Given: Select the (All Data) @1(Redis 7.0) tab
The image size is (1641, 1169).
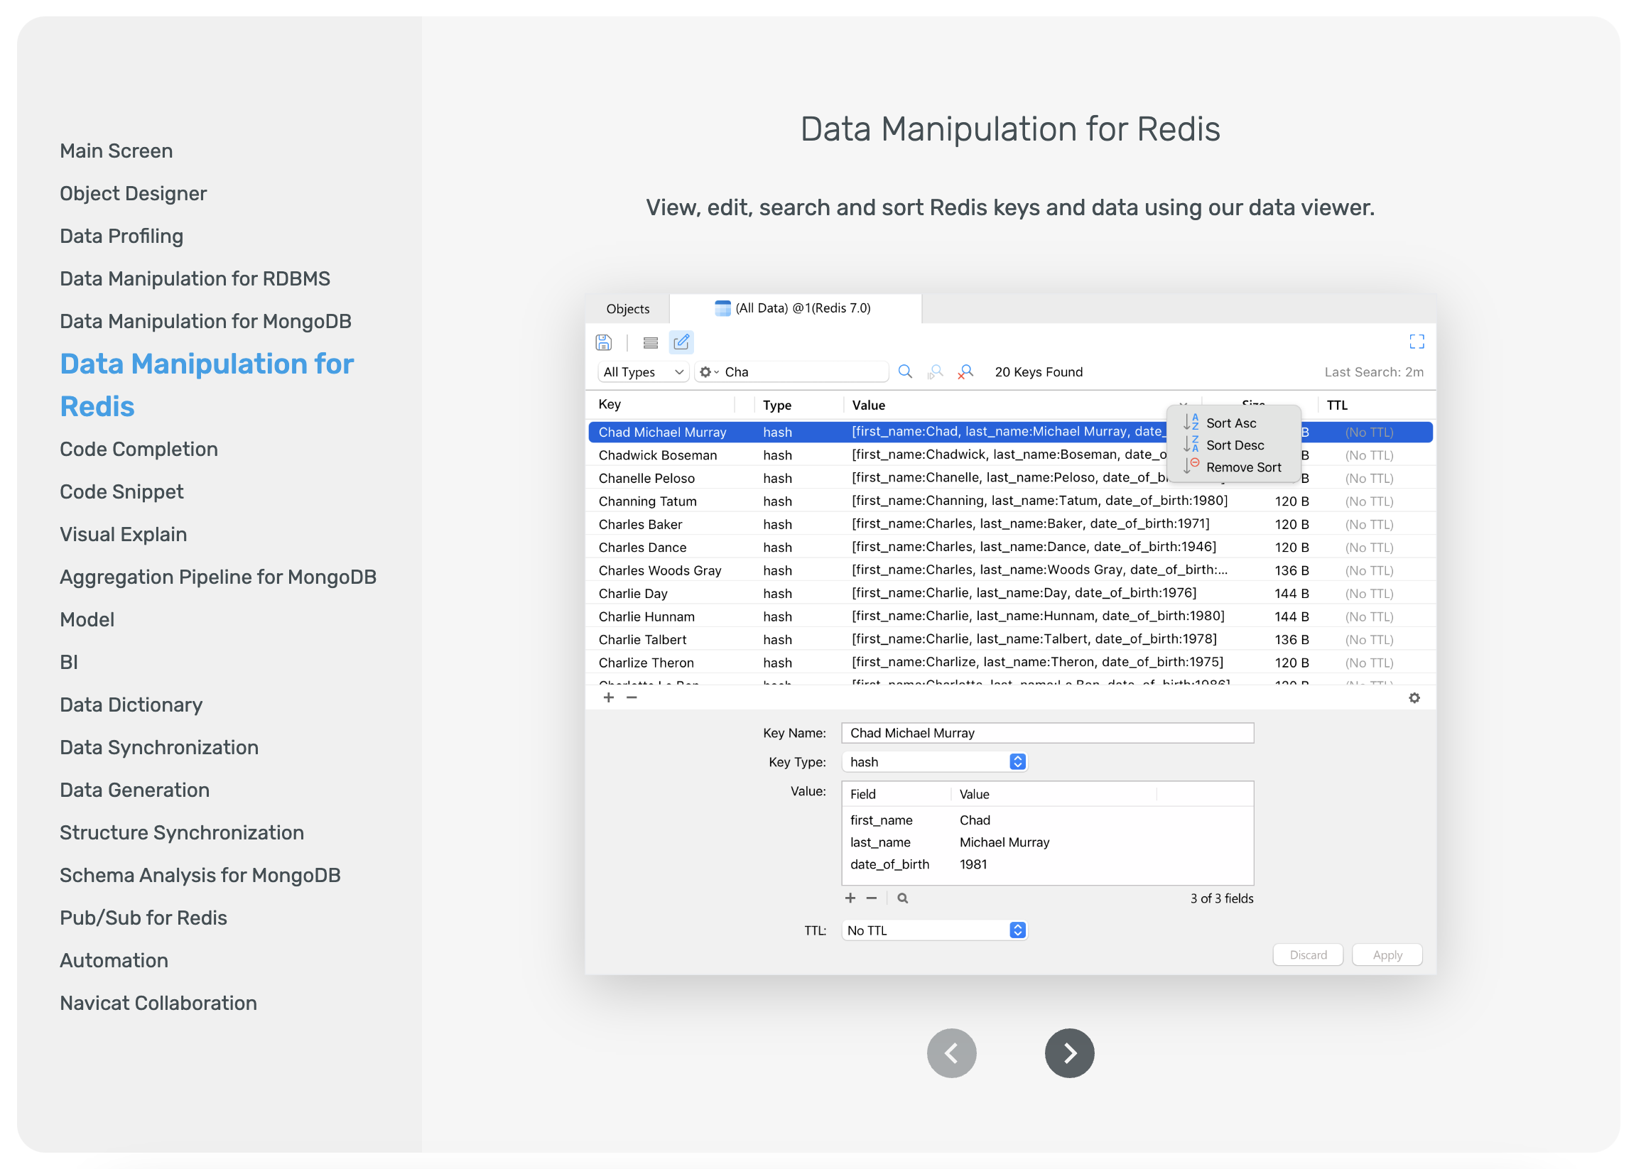Looking at the screenshot, I should click(795, 308).
